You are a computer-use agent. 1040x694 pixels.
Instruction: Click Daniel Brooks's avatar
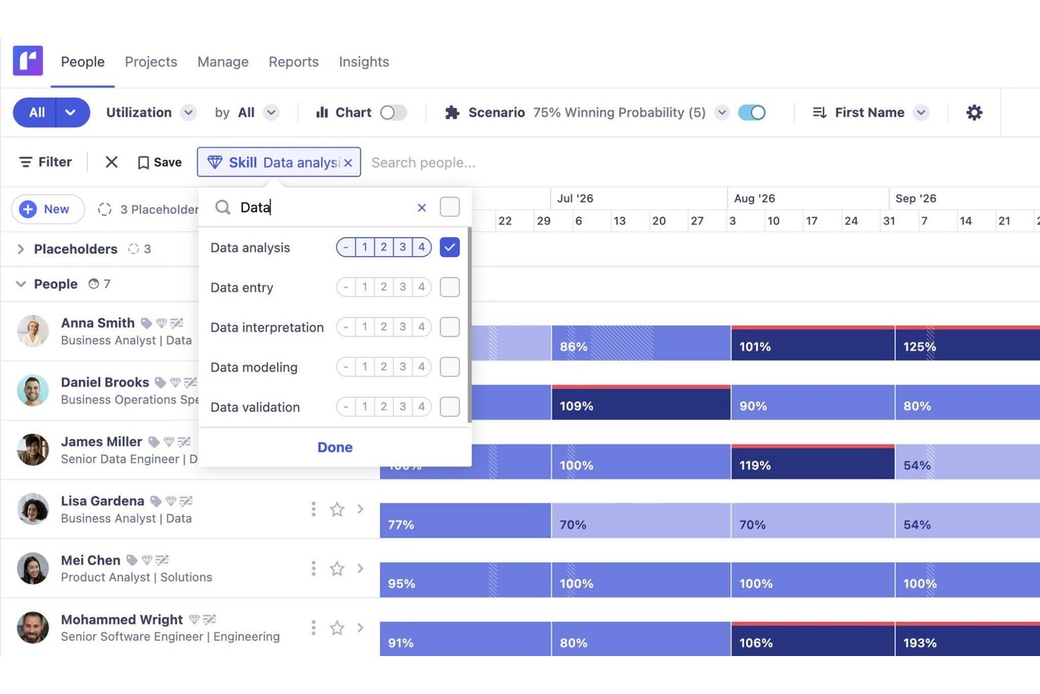[x=33, y=390]
